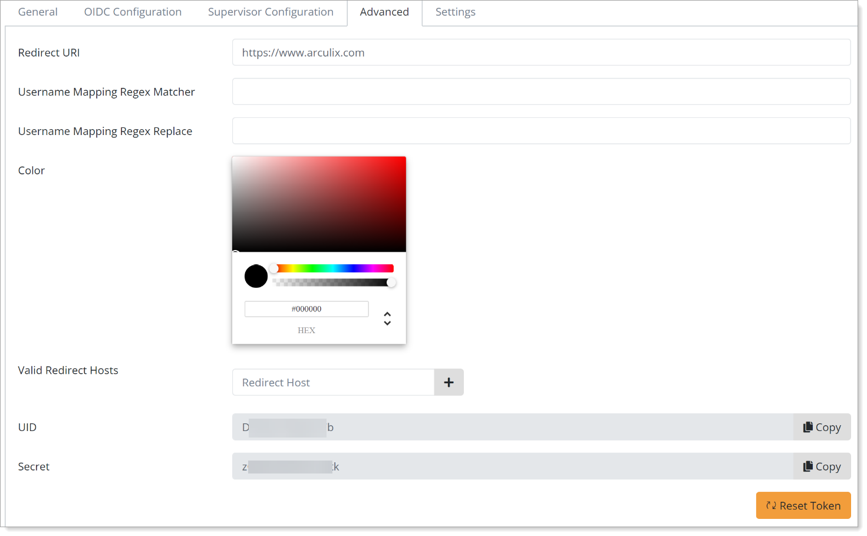Focus the Username Mapping Regex Replace field
867x536 pixels.
point(541,131)
